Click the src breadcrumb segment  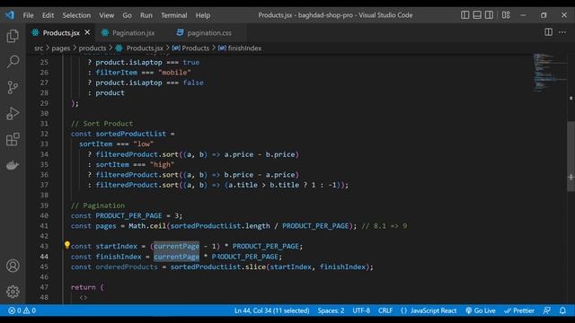point(39,48)
